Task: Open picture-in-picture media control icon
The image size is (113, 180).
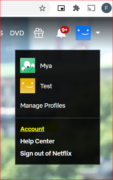Action: (61, 8)
